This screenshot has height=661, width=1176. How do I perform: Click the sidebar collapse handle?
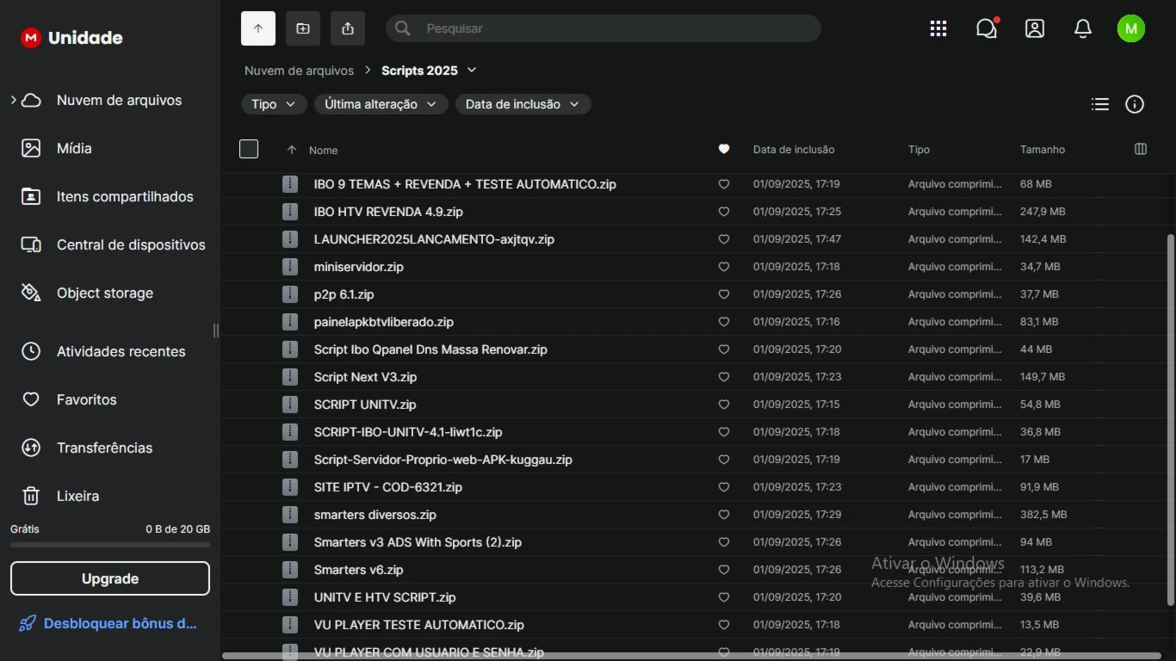(x=215, y=330)
